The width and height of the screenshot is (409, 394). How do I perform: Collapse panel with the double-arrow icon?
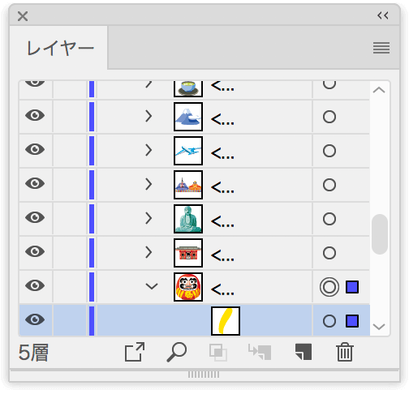(383, 15)
